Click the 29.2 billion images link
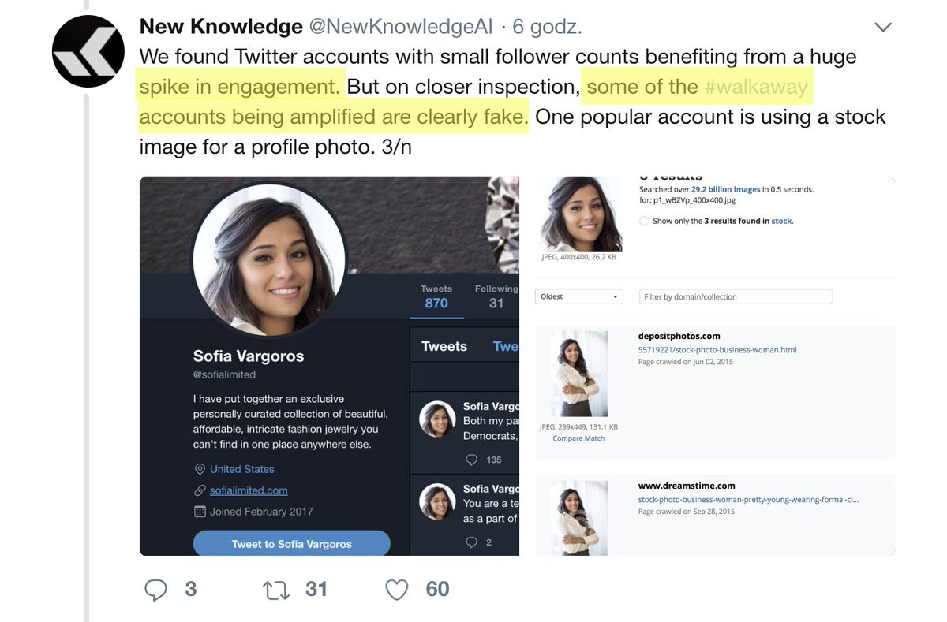 [725, 189]
